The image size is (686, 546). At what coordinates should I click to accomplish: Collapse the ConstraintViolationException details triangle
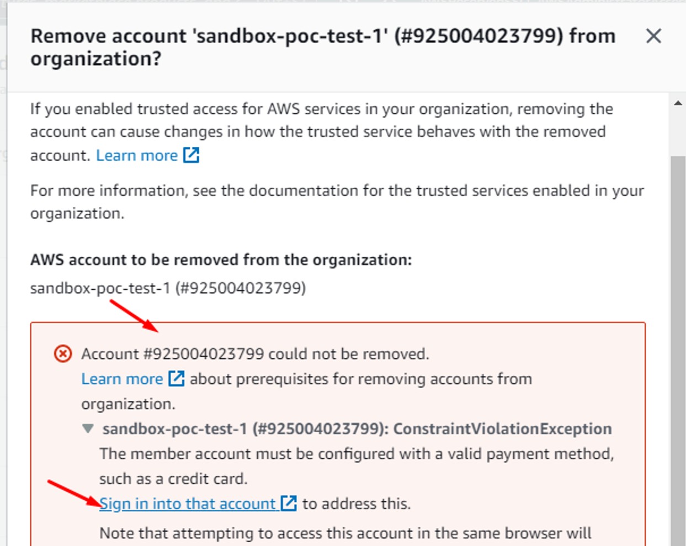88,429
